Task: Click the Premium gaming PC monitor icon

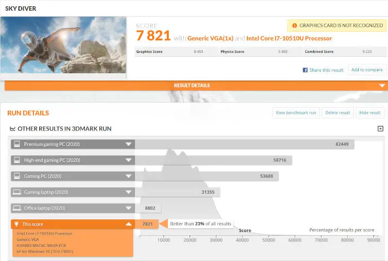Action: tap(17, 144)
